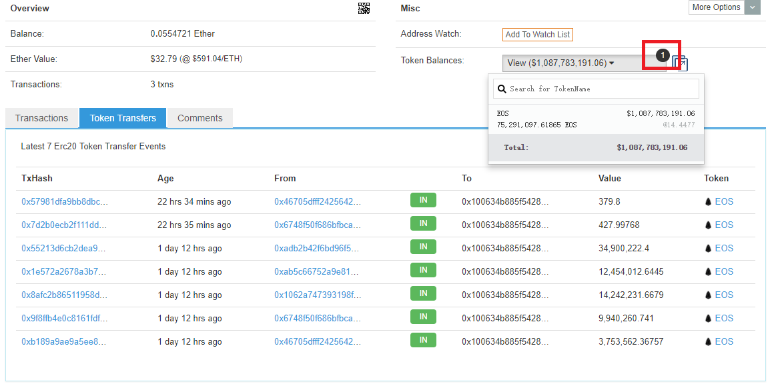The image size is (772, 392).
Task: Click the age 22 hrs 35 mins ago
Action: coord(194,225)
